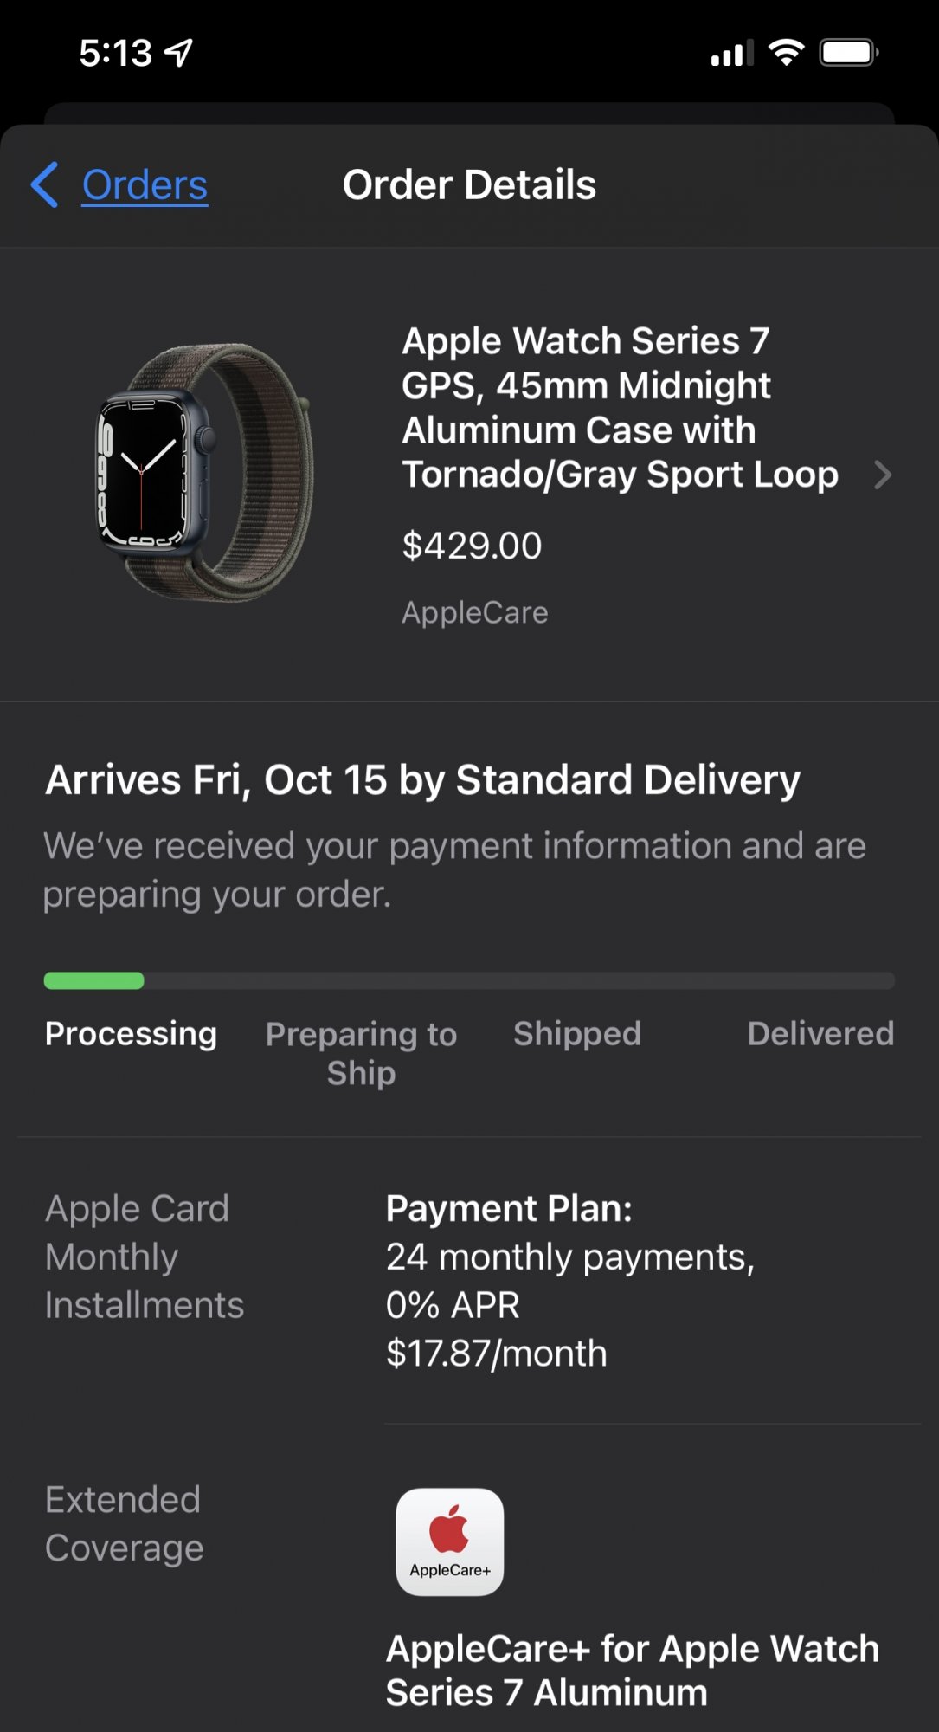Expand product details with the right chevron

(x=882, y=475)
